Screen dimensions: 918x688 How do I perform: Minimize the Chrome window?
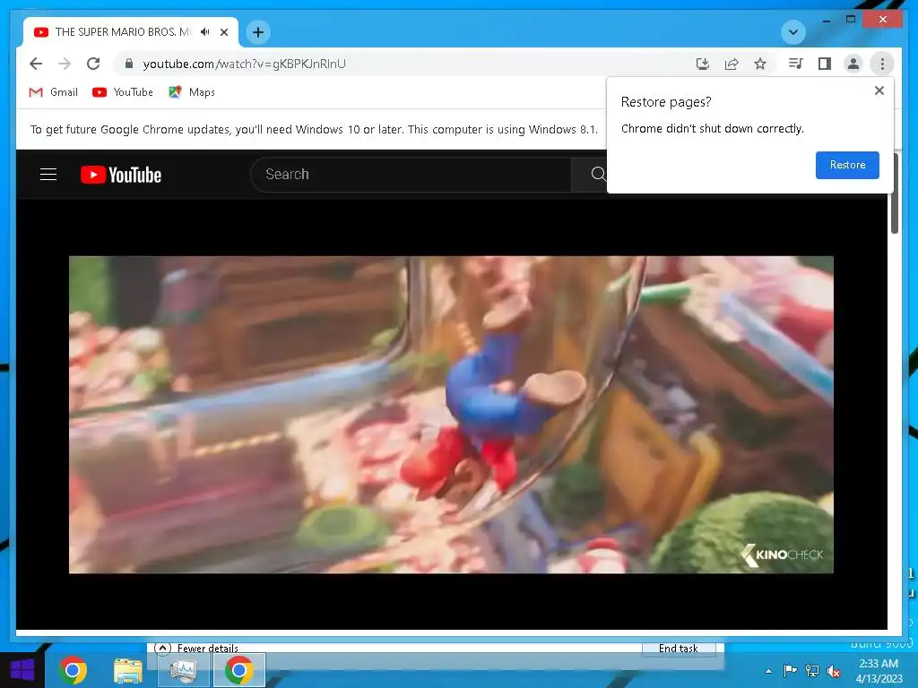826,20
